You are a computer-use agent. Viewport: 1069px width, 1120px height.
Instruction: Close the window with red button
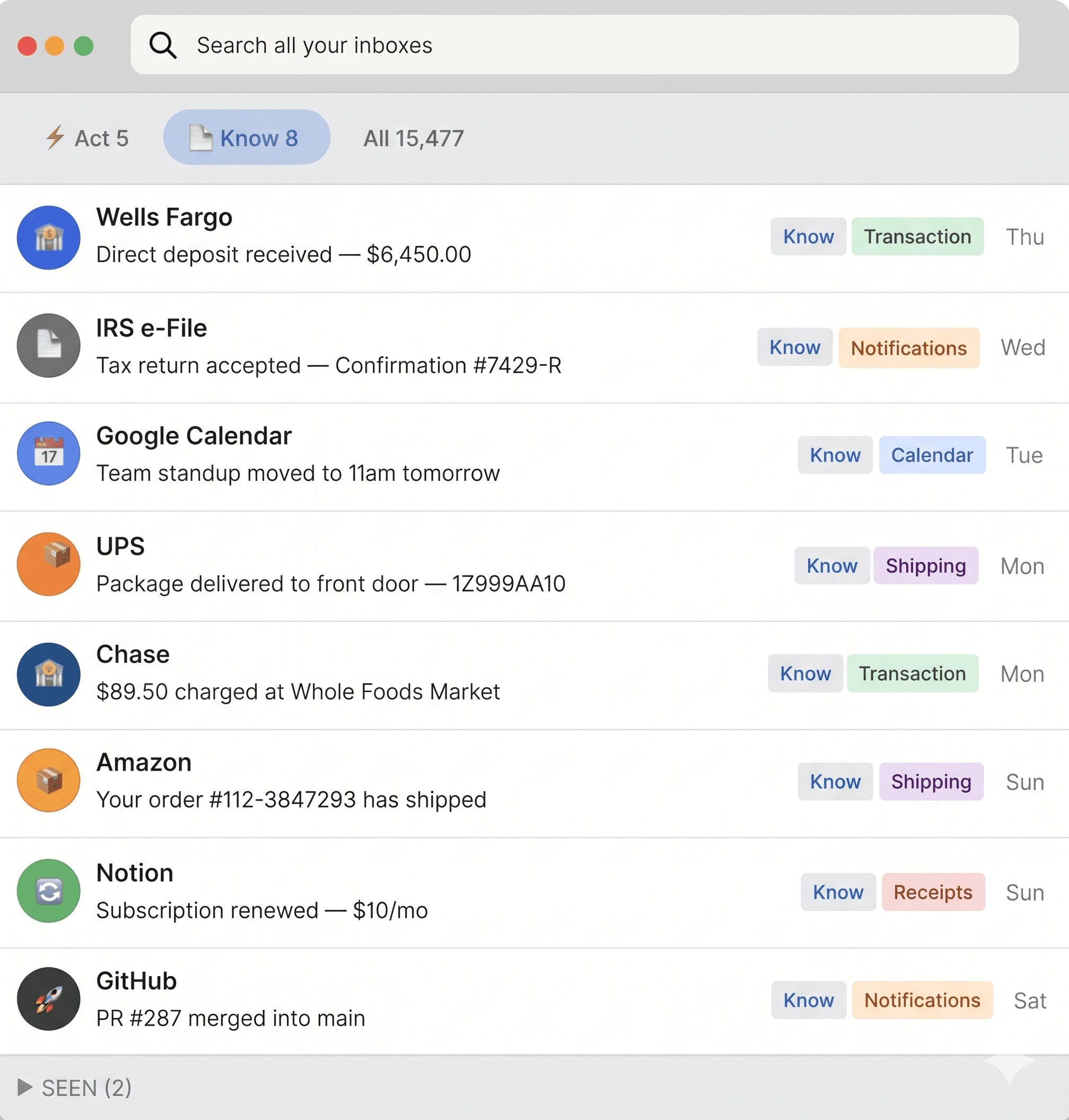pos(28,46)
